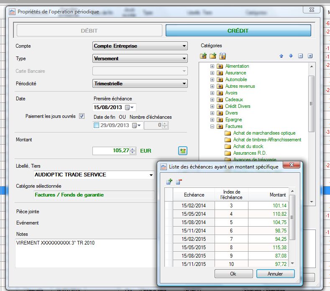Switch to the DÉBIT tab
330x291 pixels.
89,31
